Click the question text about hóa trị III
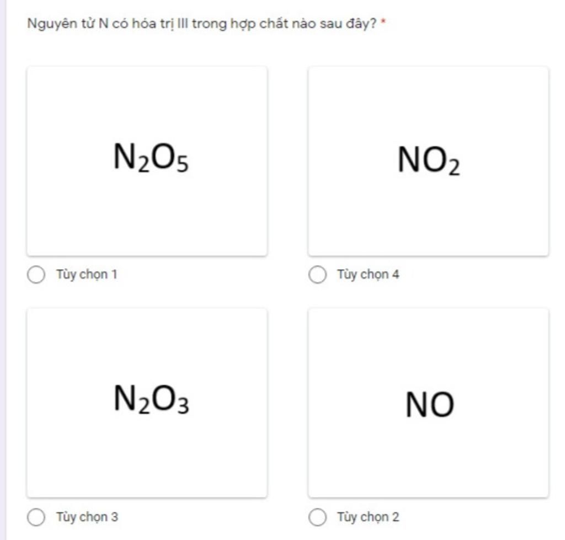Screen dimensions: 565x540 click(x=202, y=24)
